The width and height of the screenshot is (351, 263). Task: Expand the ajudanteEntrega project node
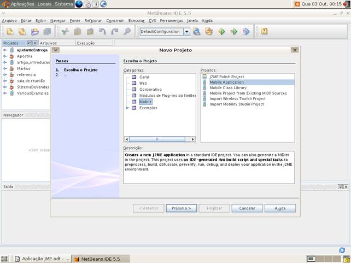click(x=5, y=50)
